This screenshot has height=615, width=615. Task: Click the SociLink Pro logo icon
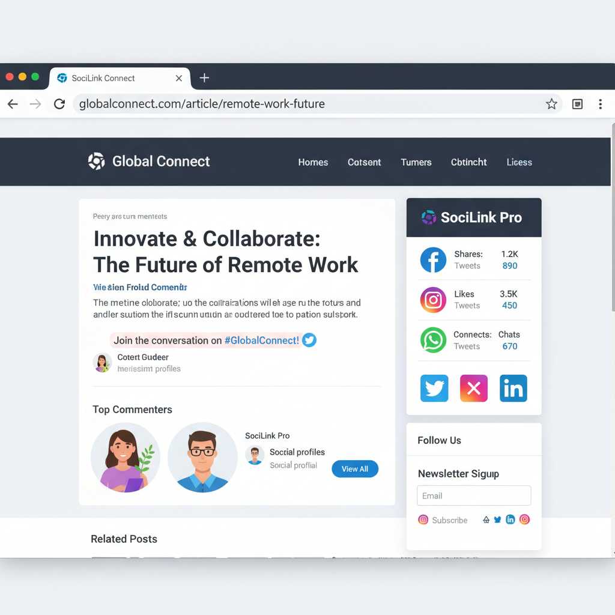(x=429, y=217)
